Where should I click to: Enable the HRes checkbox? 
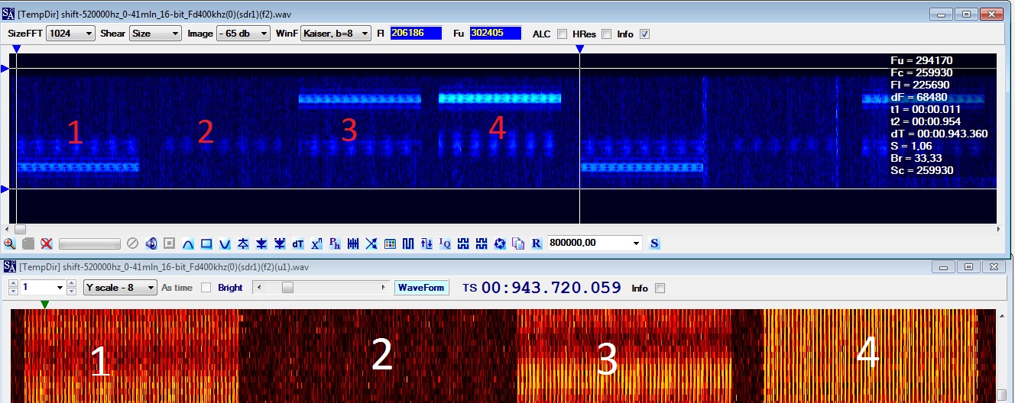[607, 34]
